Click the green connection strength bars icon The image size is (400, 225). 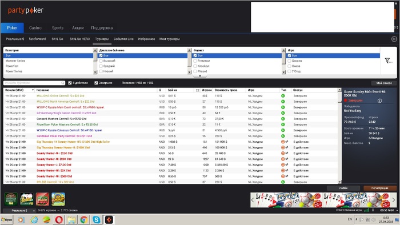(367, 210)
